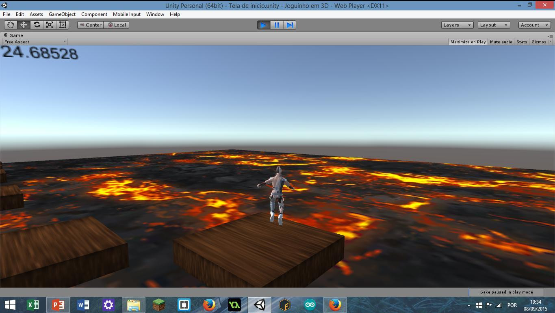Open the Gizmos dropdown
The height and width of the screenshot is (313, 555).
click(541, 42)
